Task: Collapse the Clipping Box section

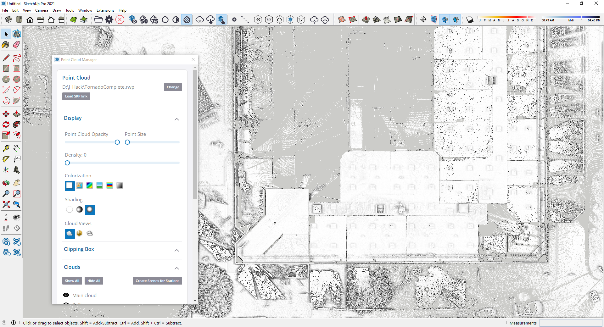Action: click(177, 250)
